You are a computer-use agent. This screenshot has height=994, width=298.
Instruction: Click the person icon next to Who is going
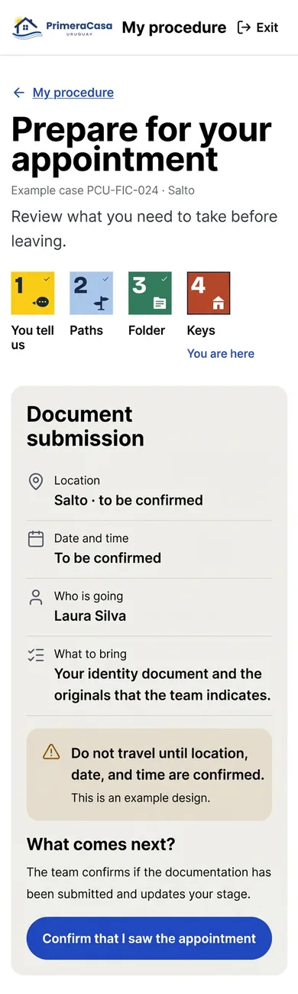click(36, 597)
